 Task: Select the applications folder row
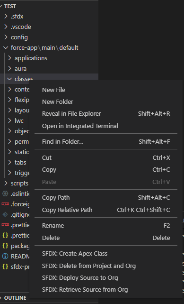pos(49,58)
